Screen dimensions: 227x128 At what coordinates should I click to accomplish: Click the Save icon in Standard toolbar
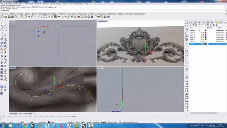[9, 17]
